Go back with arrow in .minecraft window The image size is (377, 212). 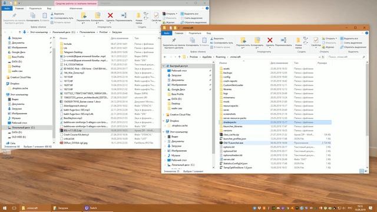[x=165, y=57]
